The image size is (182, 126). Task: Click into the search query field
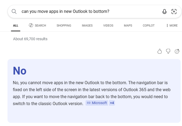[x=91, y=12]
